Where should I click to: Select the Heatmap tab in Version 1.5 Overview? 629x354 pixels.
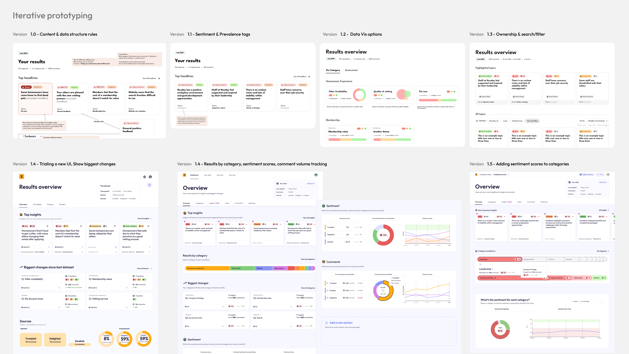[x=544, y=202]
